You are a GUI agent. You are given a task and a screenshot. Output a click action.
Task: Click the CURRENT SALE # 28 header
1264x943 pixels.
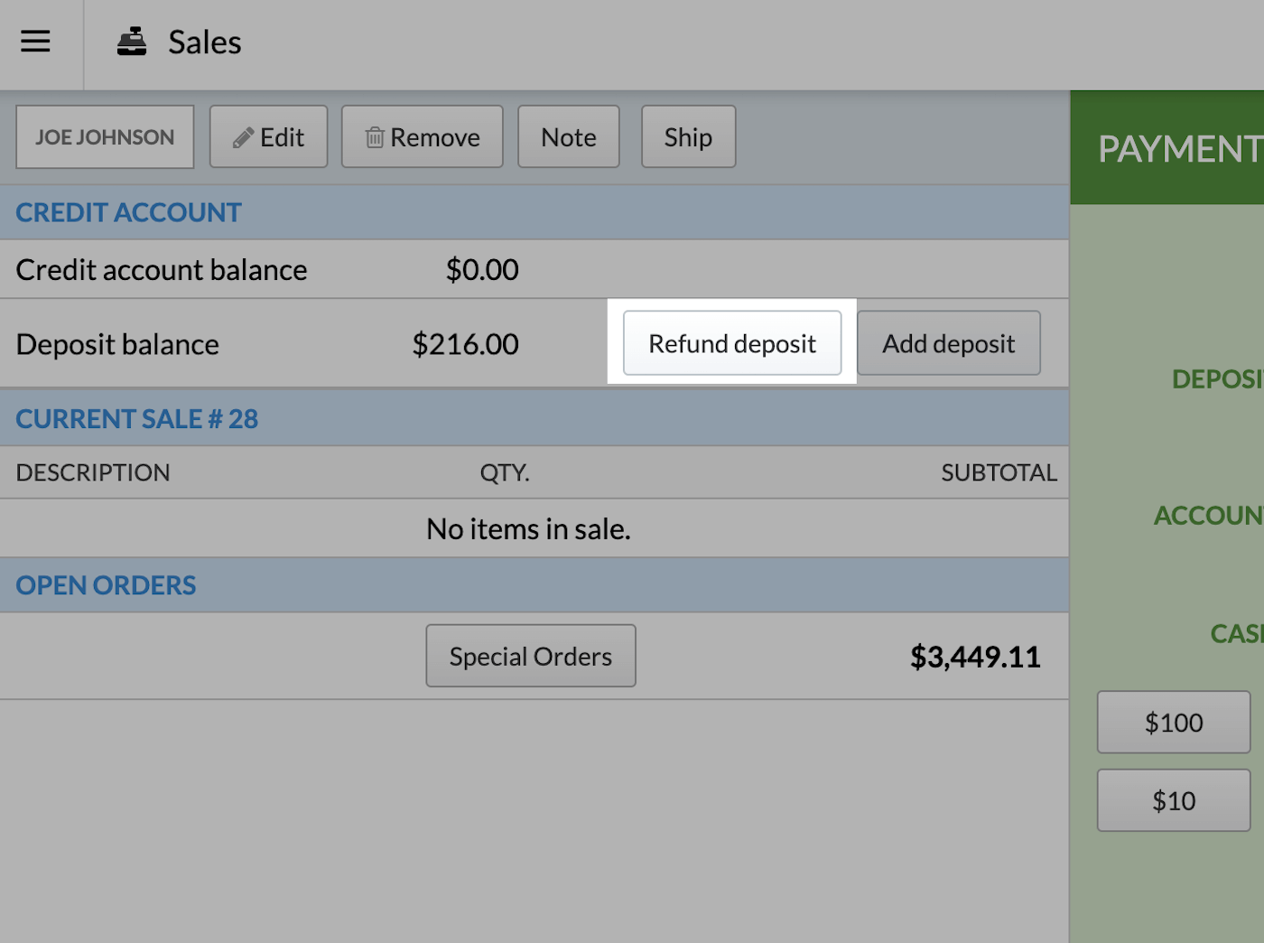(136, 419)
